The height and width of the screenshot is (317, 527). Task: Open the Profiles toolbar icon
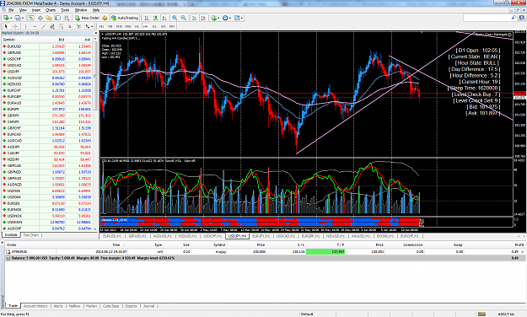pyautogui.click(x=17, y=18)
